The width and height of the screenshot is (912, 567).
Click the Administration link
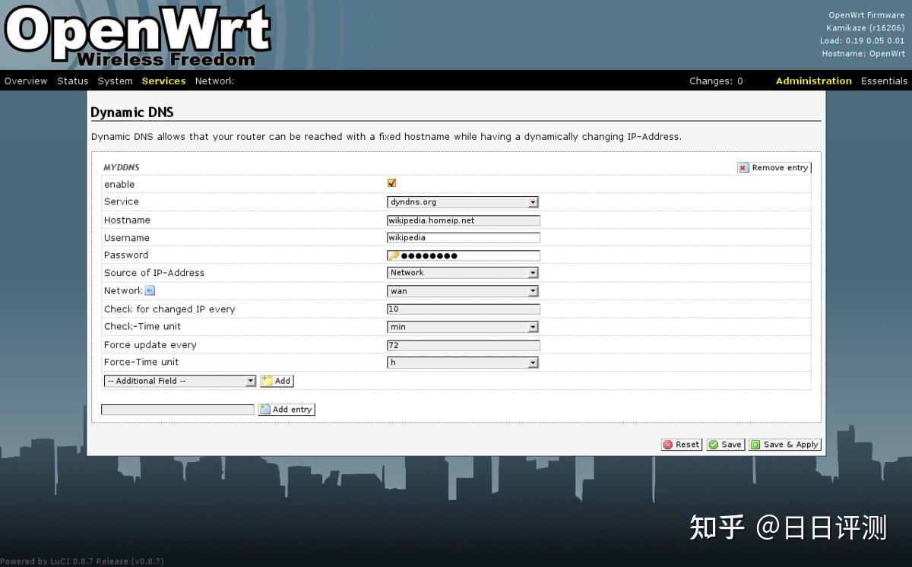coord(813,81)
